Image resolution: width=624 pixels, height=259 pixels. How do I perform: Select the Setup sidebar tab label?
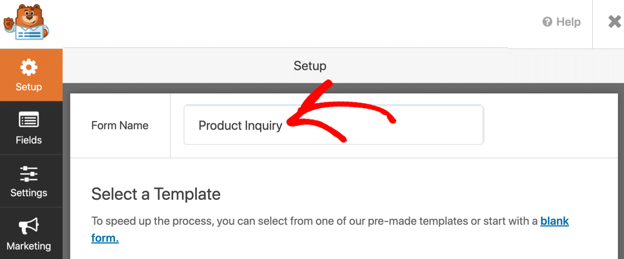tap(29, 87)
